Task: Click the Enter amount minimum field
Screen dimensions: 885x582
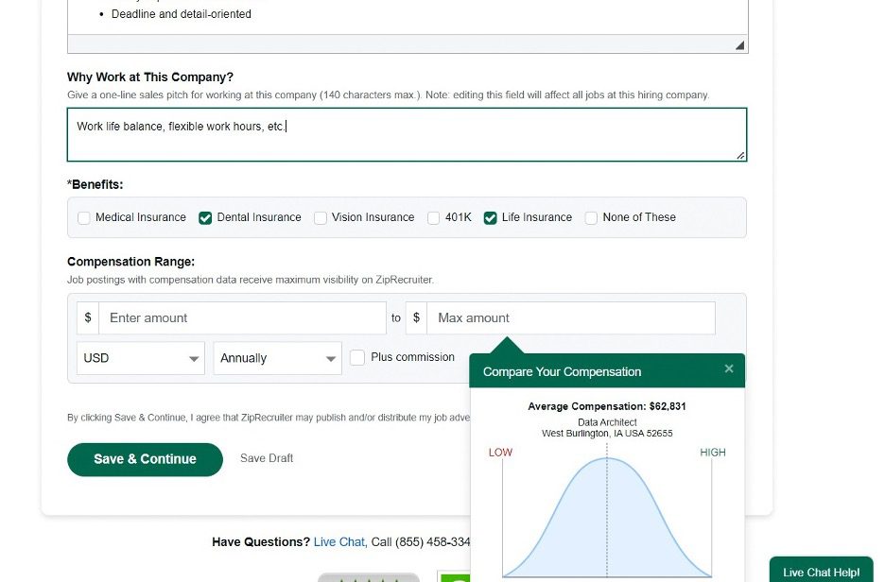Action: (242, 318)
